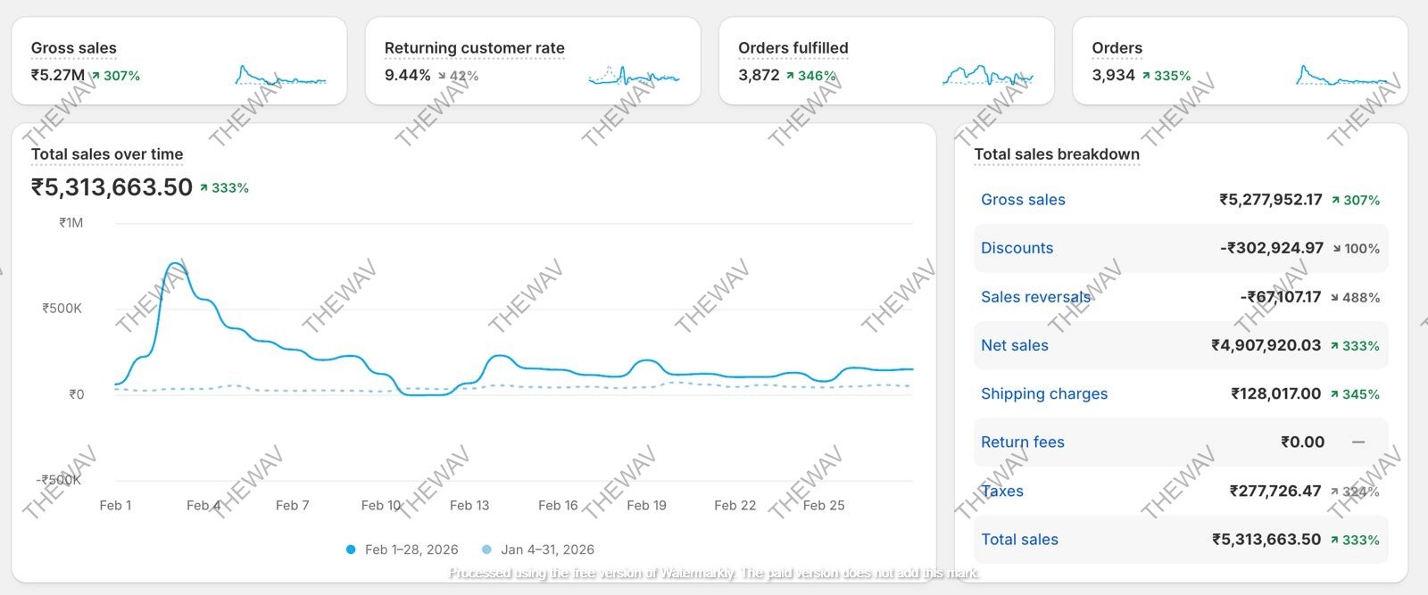Open the Net sales breakdown link
This screenshot has height=595, width=1428.
[1015, 345]
